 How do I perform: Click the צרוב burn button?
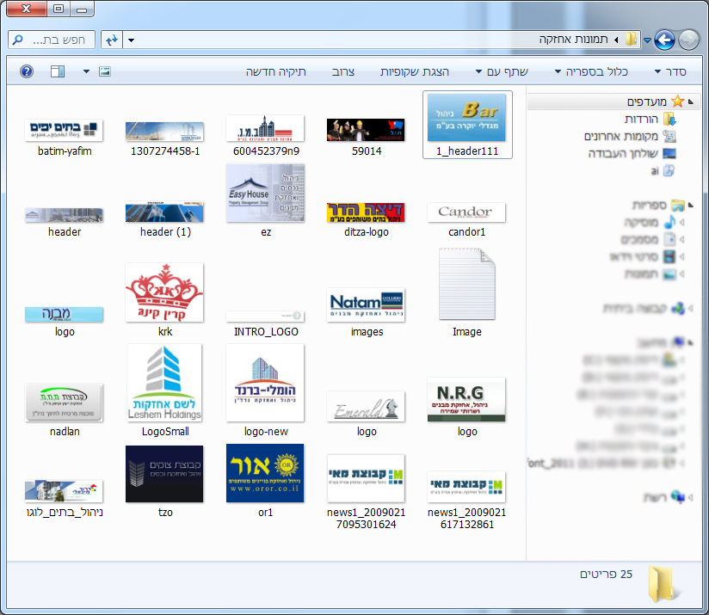pos(343,71)
